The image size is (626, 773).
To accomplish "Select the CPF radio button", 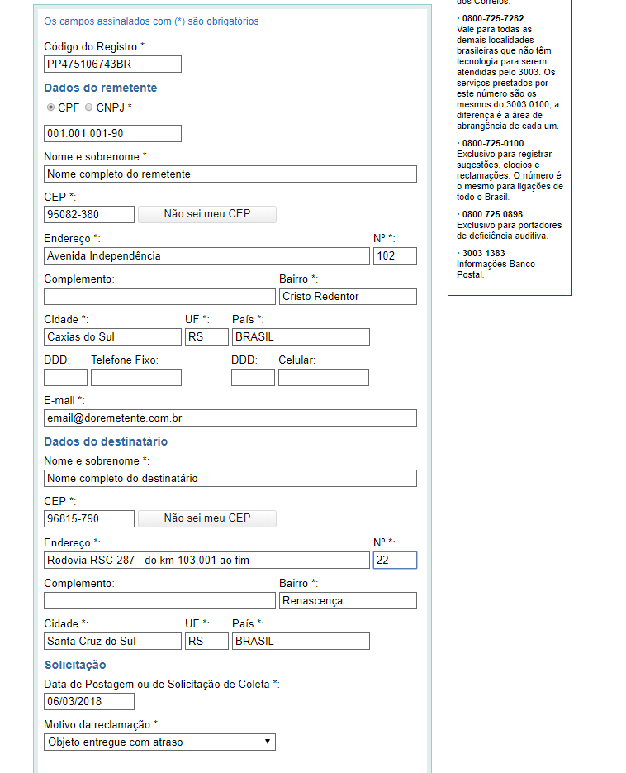I will point(50,107).
